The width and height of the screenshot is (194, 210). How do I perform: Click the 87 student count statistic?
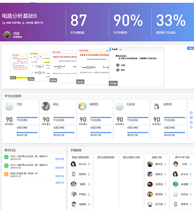point(79,20)
